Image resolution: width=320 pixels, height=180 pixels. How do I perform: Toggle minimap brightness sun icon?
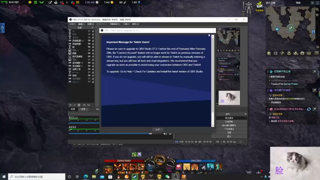pos(317,15)
